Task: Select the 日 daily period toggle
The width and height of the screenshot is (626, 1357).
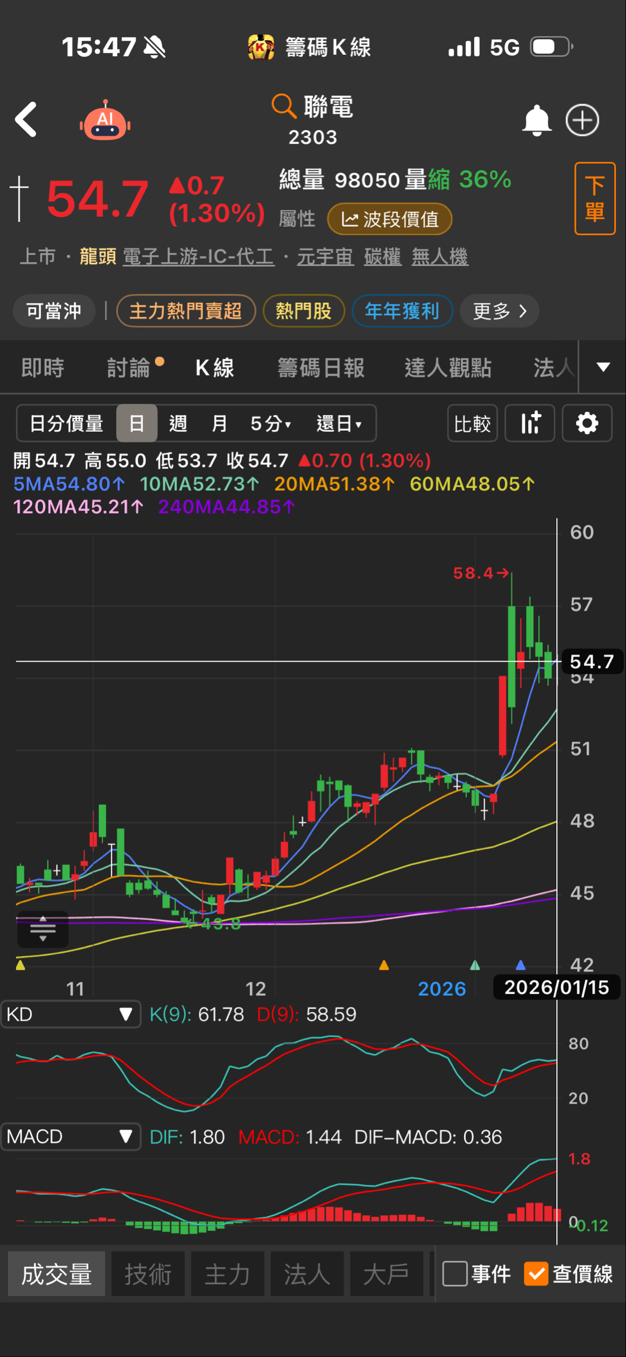Action: [x=137, y=423]
